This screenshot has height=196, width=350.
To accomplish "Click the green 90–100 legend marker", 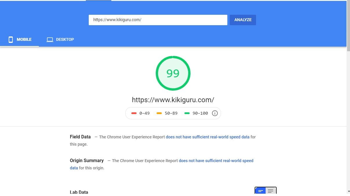I will 187,113.
